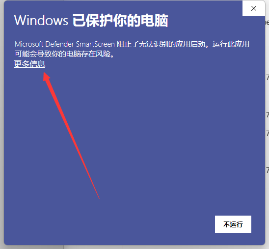Viewport: 269px width, 249px height.
Task: Click the word SmartScreen in the message
Action: point(95,44)
